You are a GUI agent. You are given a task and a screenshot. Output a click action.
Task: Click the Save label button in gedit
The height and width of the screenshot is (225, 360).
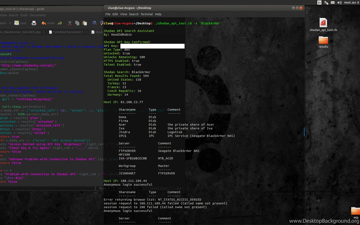point(23,23)
